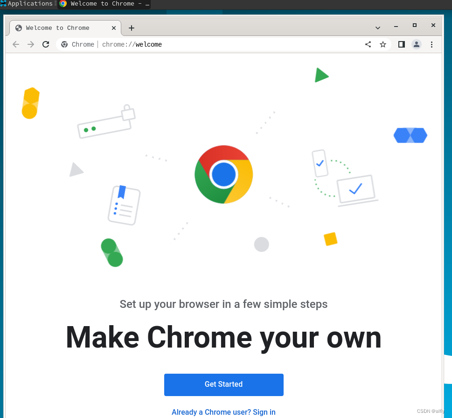Expand the tab search chevron

378,28
